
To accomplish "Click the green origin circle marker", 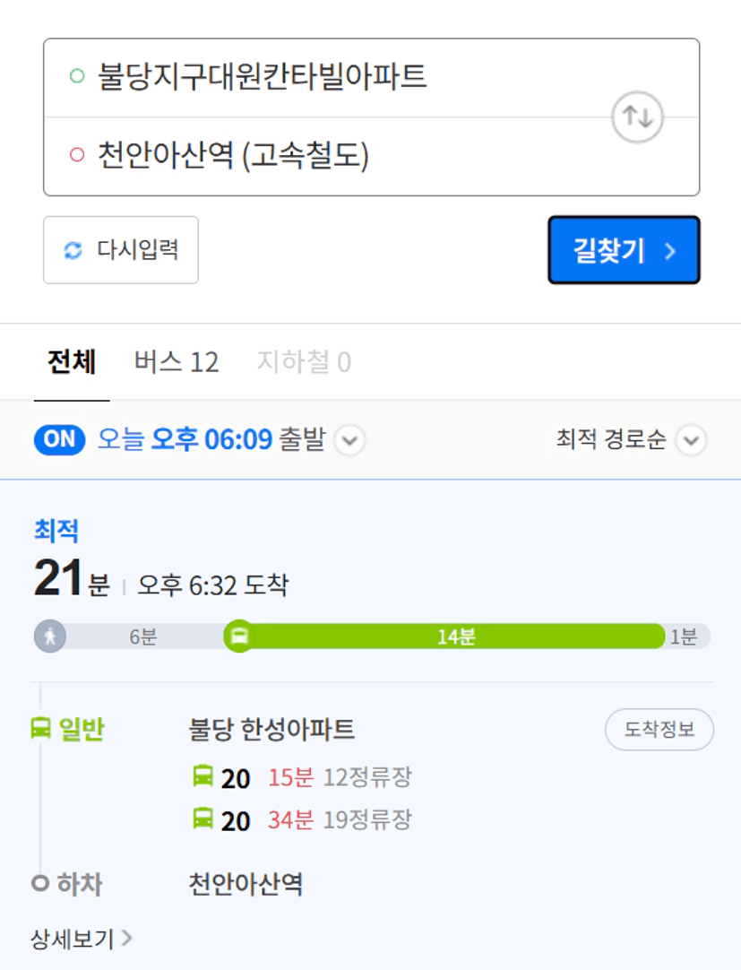I will coord(77,76).
